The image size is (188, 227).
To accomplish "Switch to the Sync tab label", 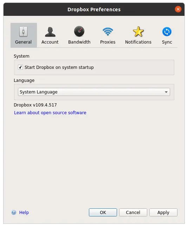I will pyautogui.click(x=167, y=42).
